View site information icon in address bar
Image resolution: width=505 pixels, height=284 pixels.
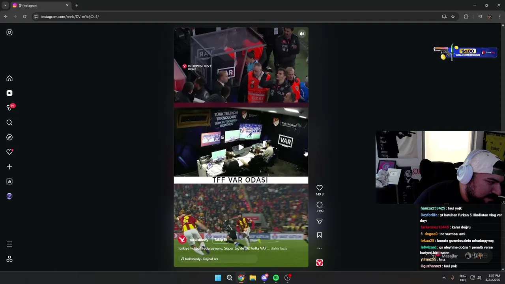(36, 17)
